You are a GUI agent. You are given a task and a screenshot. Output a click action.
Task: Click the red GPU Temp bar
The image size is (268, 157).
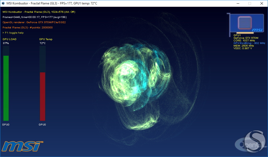tap(43, 97)
